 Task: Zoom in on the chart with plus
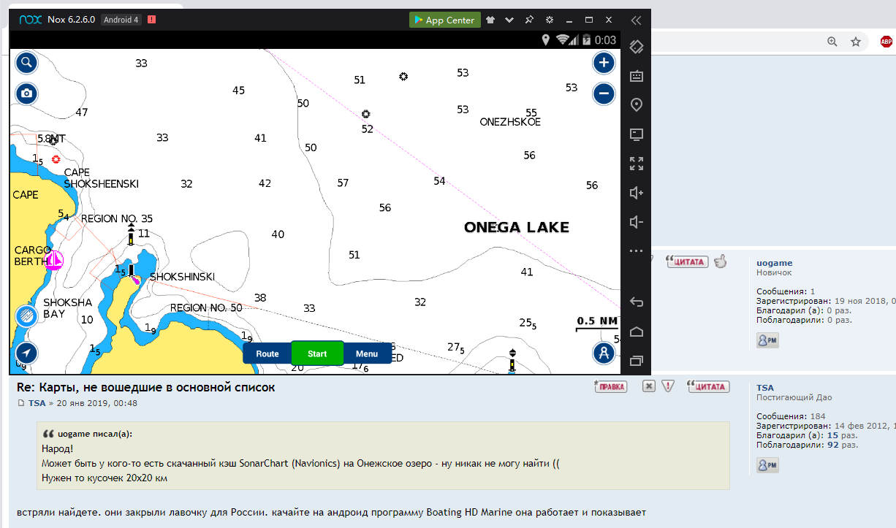(604, 63)
